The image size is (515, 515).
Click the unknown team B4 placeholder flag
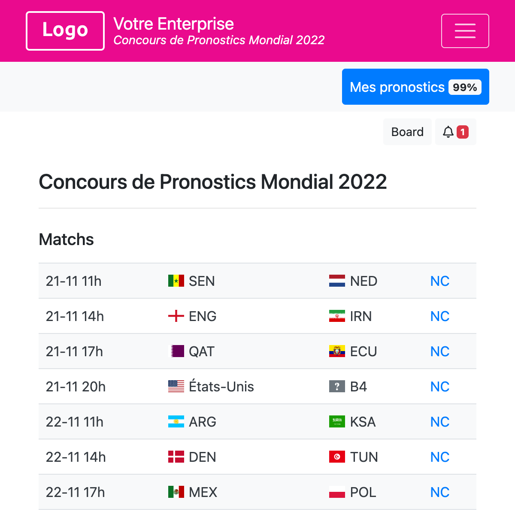pyautogui.click(x=337, y=386)
